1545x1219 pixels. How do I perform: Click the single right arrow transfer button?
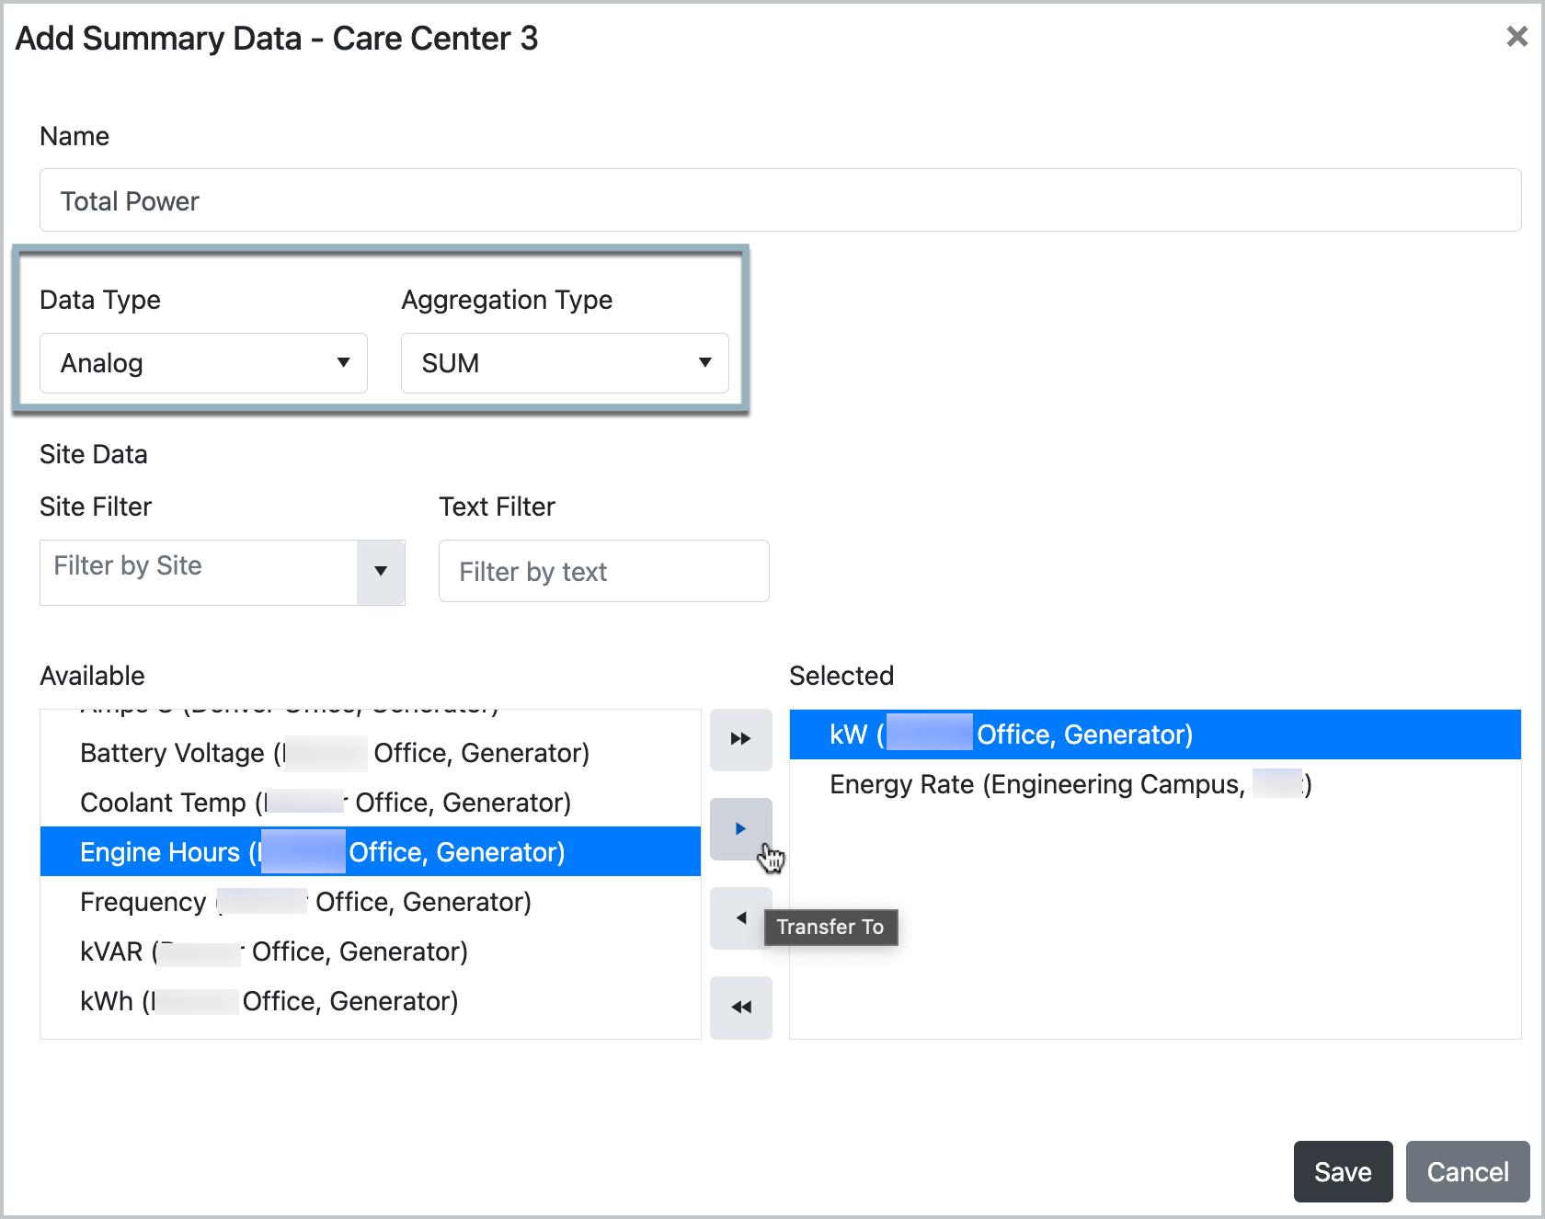[x=740, y=828]
